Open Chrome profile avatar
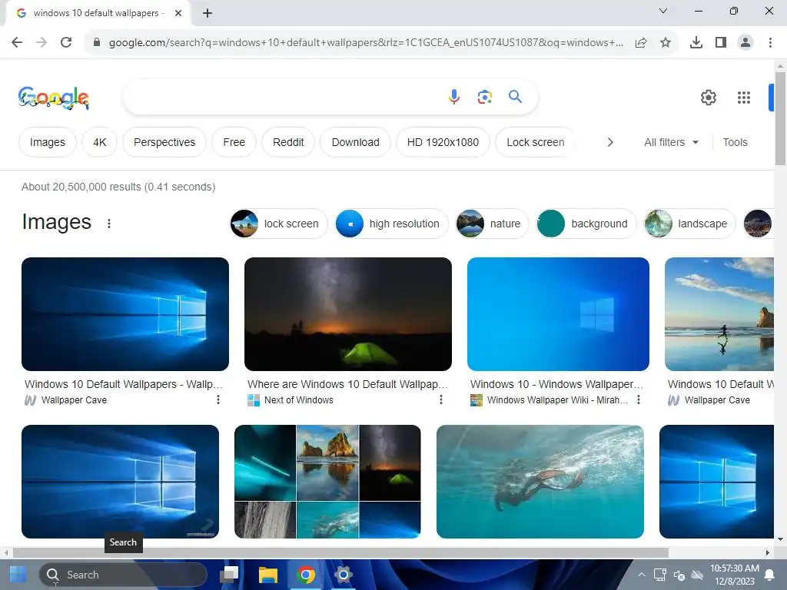This screenshot has width=787, height=590. click(x=745, y=42)
